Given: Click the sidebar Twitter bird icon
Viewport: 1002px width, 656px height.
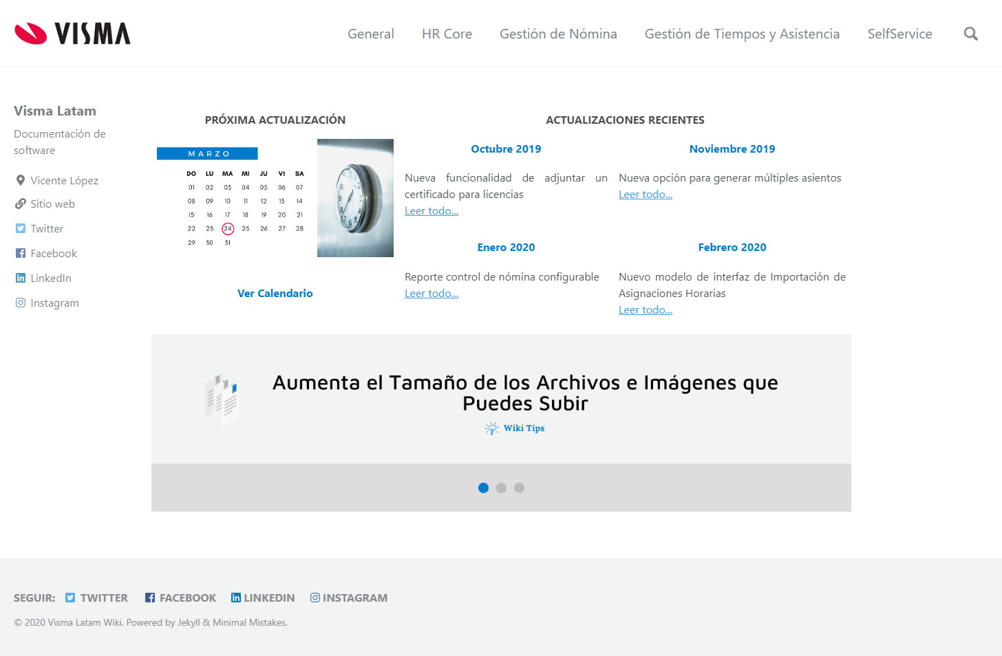Looking at the screenshot, I should [21, 228].
